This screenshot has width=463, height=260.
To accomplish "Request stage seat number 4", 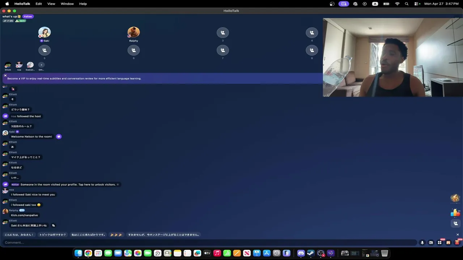I will click(312, 32).
